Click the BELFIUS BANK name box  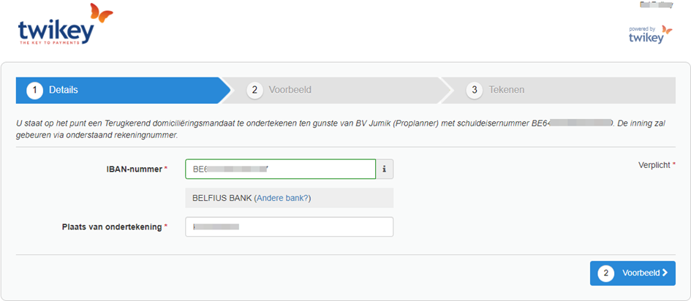[x=289, y=198]
